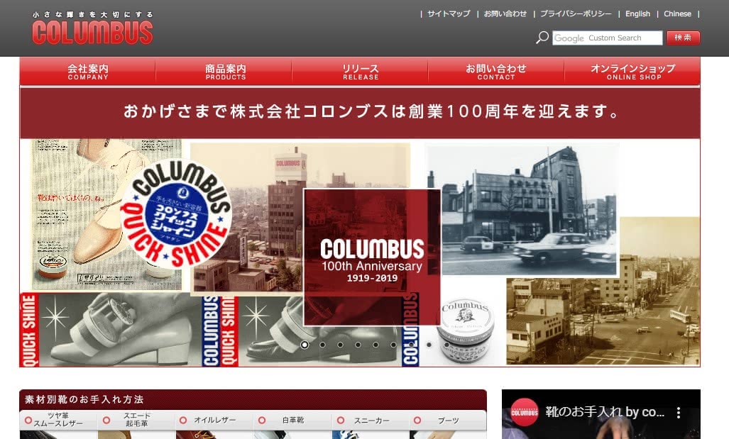
Task: Click the サイトマップ link
Action: point(449,14)
